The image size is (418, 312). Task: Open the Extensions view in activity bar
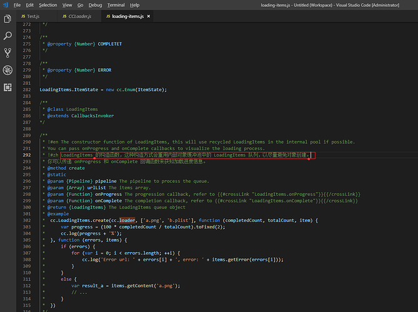[x=7, y=86]
